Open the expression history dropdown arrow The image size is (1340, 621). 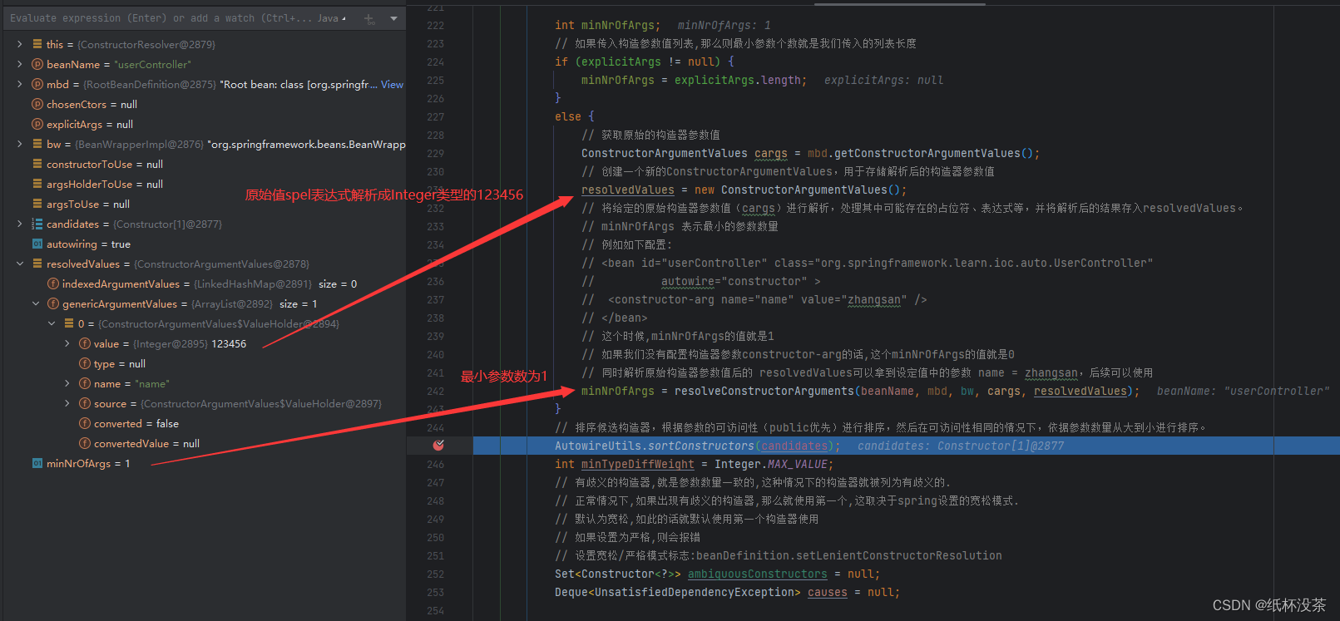coord(393,18)
